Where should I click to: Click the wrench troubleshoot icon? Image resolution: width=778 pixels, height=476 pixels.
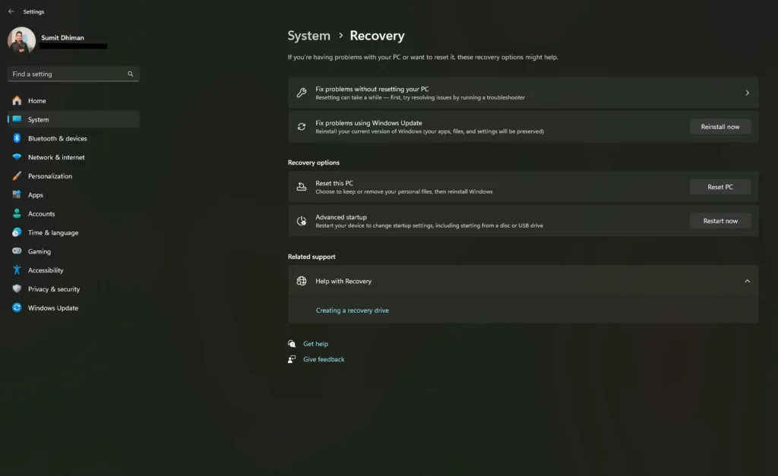pyautogui.click(x=301, y=93)
